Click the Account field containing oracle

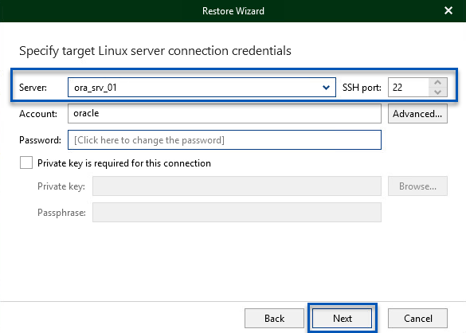click(x=225, y=113)
